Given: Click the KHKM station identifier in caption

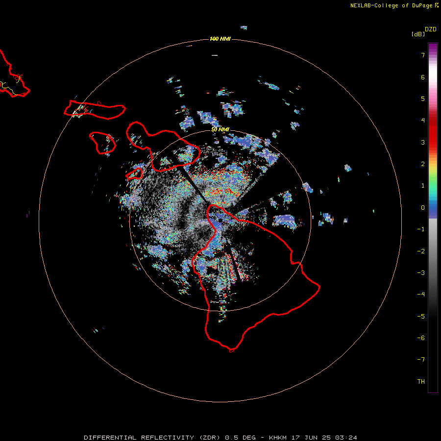Looking at the screenshot, I should pyautogui.click(x=278, y=438).
